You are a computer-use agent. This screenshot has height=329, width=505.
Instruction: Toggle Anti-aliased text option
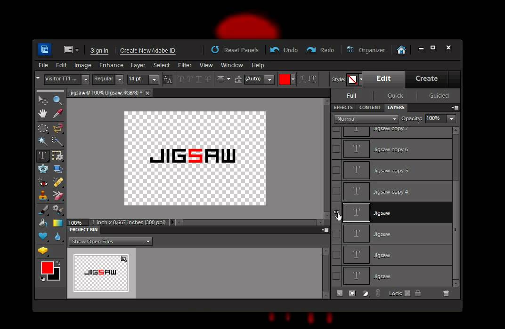pos(168,79)
